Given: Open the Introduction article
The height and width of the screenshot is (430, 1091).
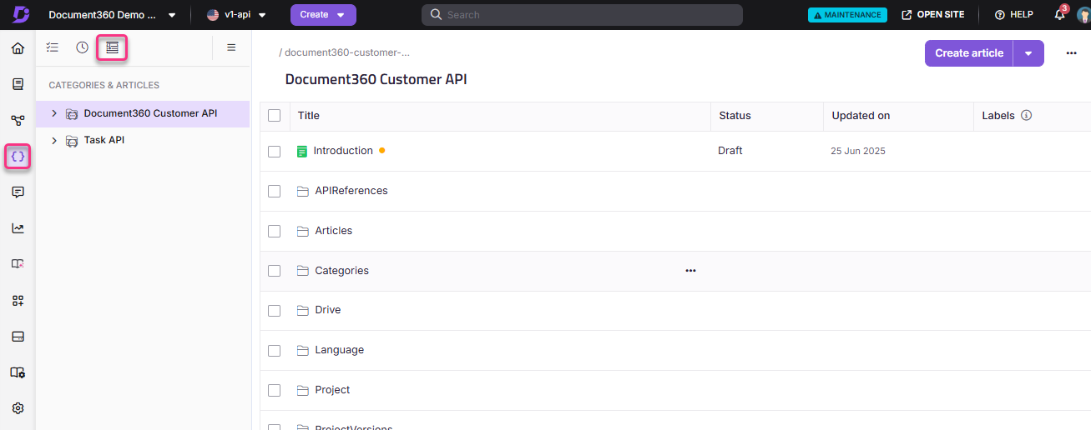Looking at the screenshot, I should click(343, 151).
